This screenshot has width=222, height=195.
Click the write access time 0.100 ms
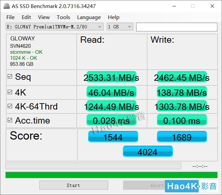182,120
